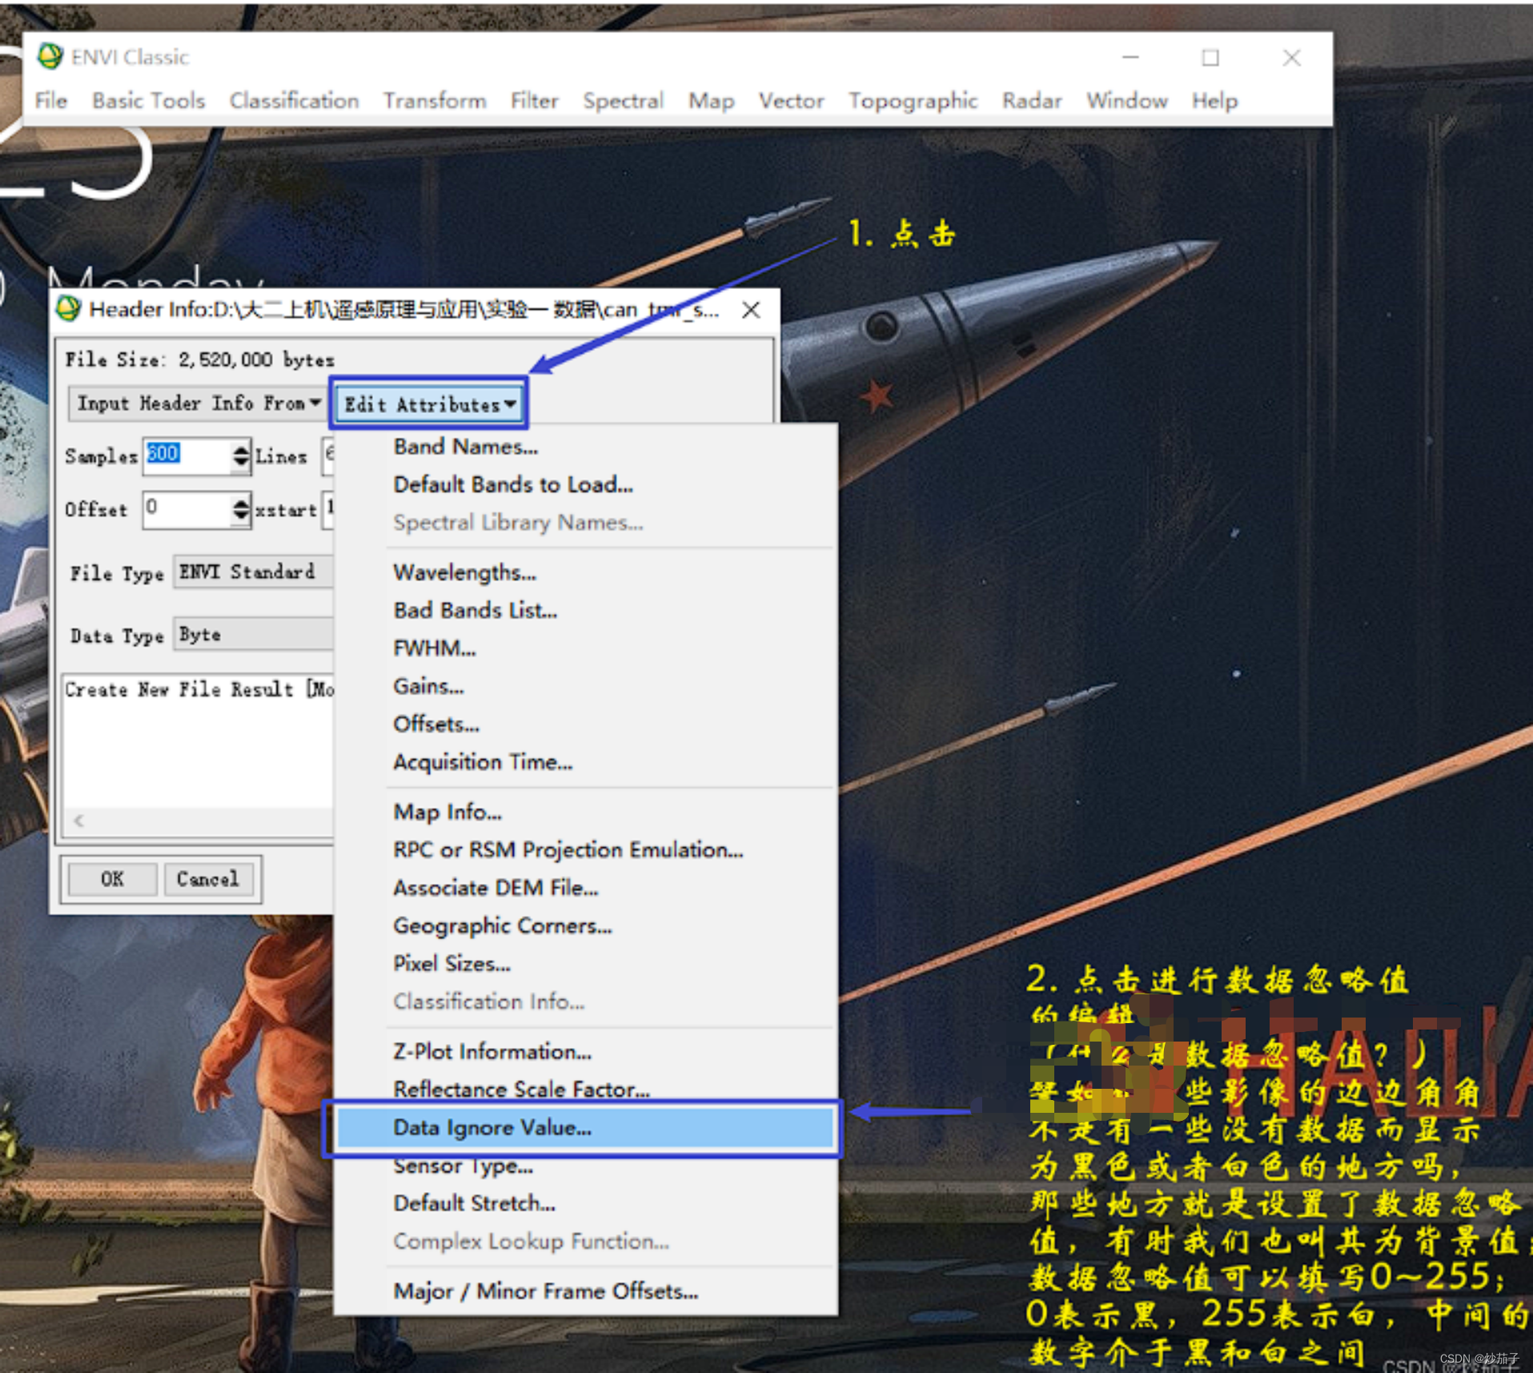
Task: Select Major / Minor Frame Offsets...
Action: click(545, 1291)
